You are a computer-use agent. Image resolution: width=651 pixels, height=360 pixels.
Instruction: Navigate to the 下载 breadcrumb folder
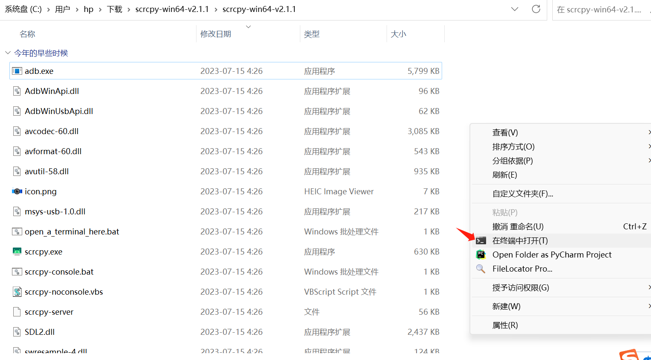click(114, 9)
